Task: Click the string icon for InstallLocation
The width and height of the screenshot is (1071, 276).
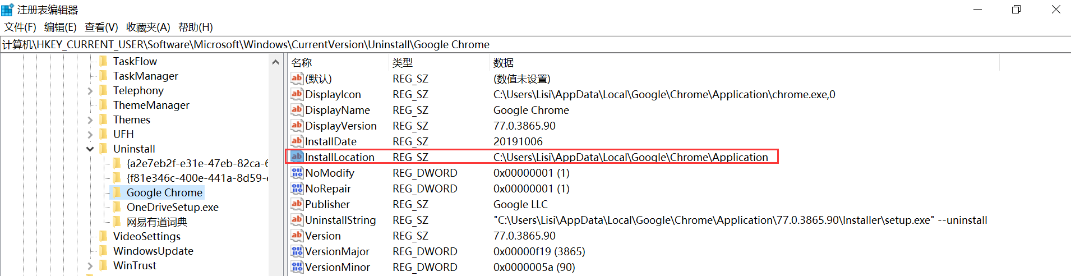Action: (297, 157)
